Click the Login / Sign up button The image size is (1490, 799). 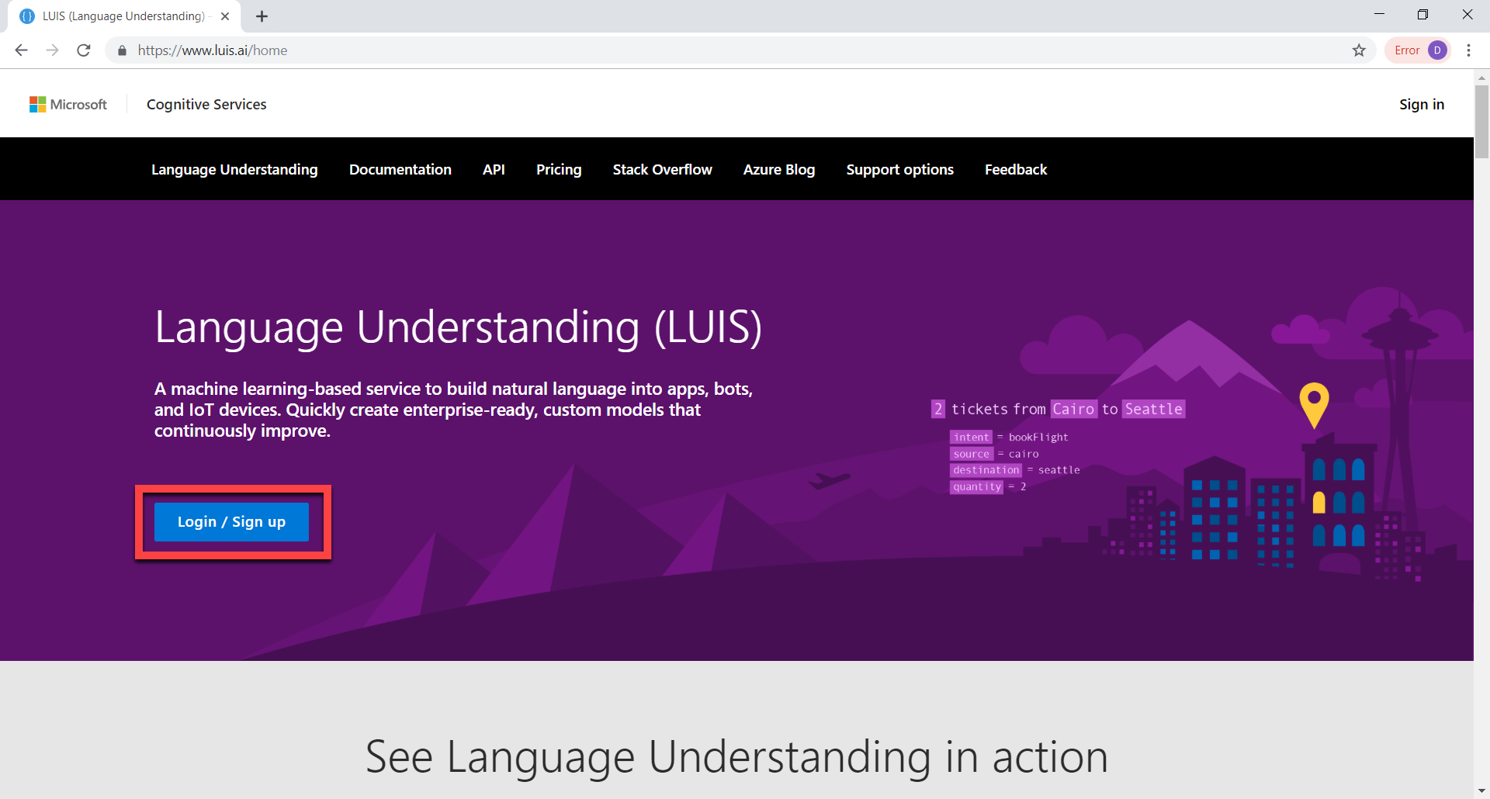coord(231,522)
